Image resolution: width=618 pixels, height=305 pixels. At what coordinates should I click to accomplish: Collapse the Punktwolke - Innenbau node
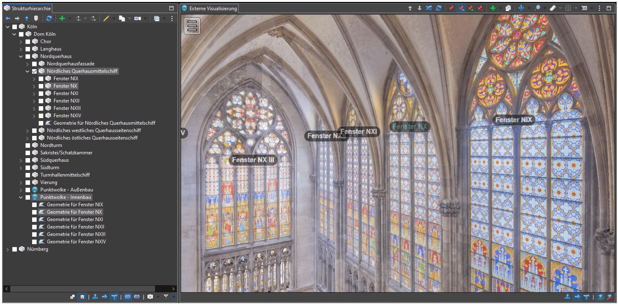[21, 197]
